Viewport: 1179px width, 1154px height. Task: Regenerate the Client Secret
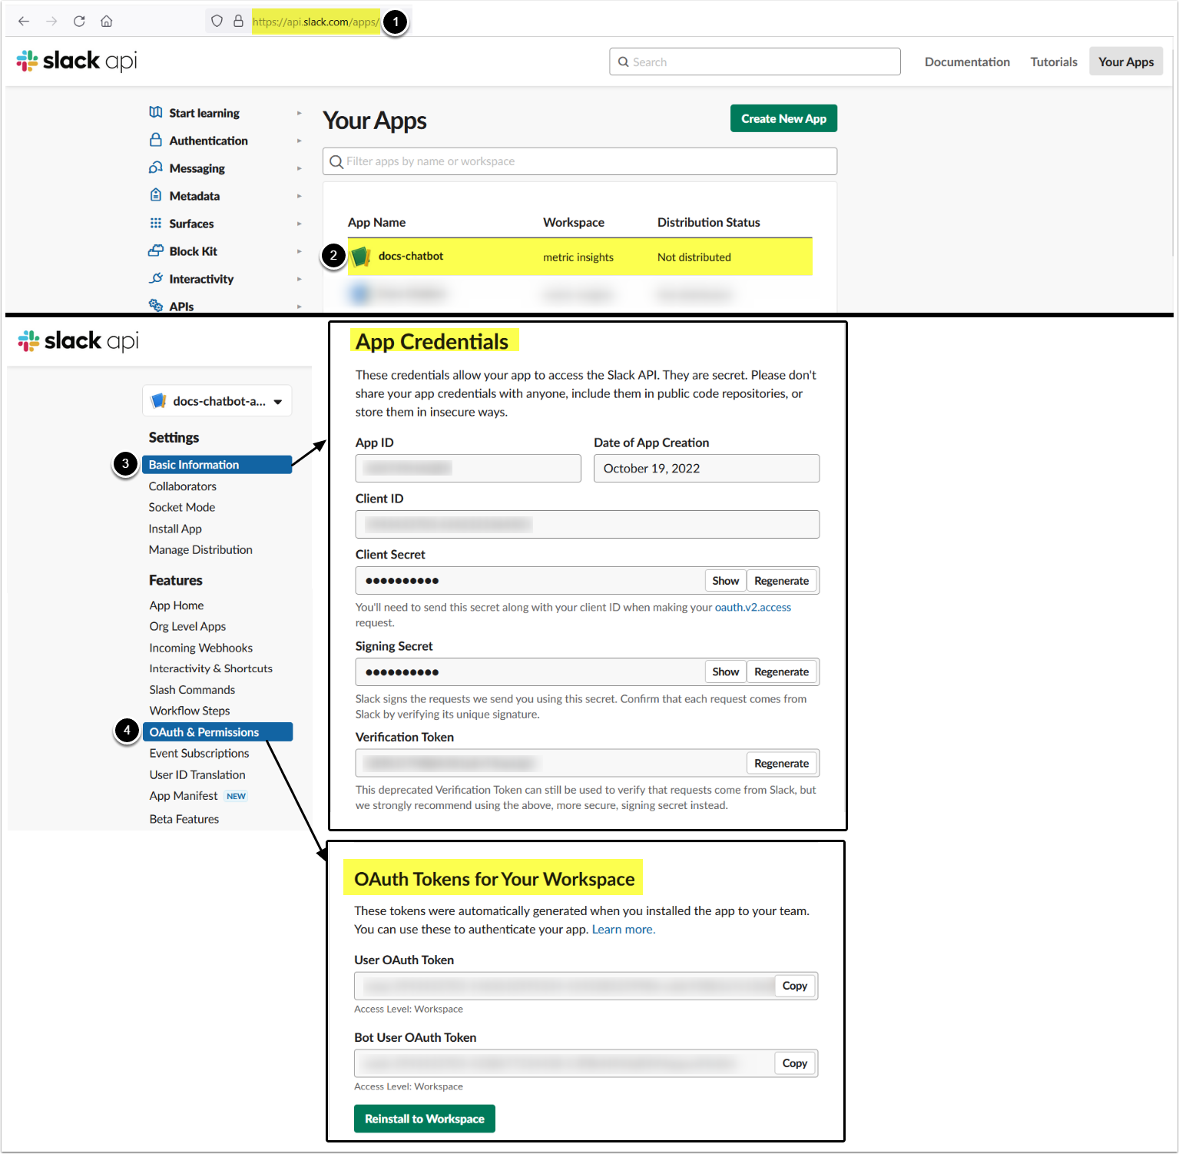click(x=781, y=581)
